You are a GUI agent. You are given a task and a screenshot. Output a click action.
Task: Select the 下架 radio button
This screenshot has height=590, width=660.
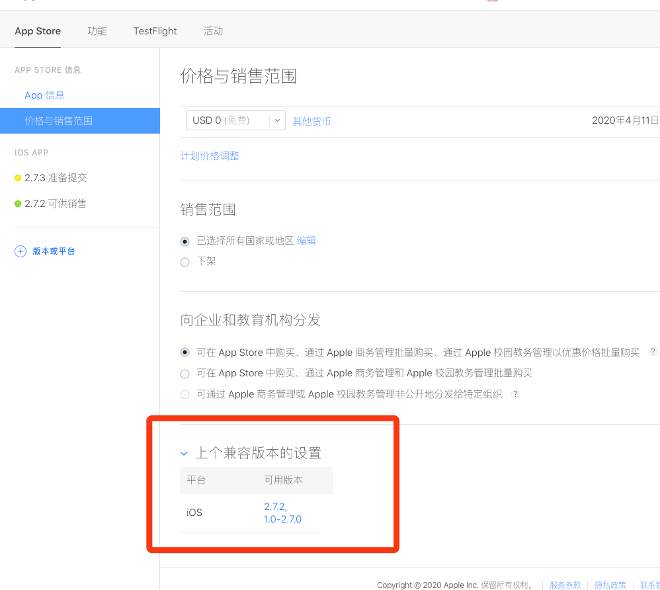(x=185, y=261)
